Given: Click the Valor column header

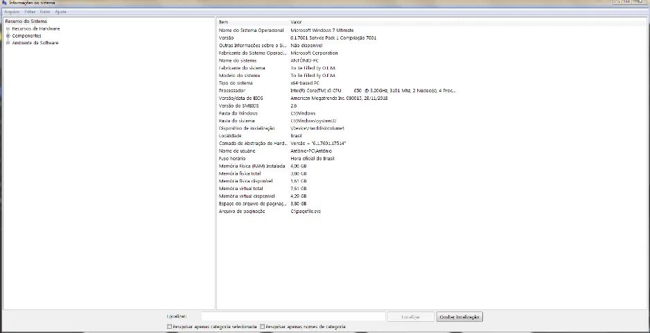Looking at the screenshot, I should click(373, 22).
